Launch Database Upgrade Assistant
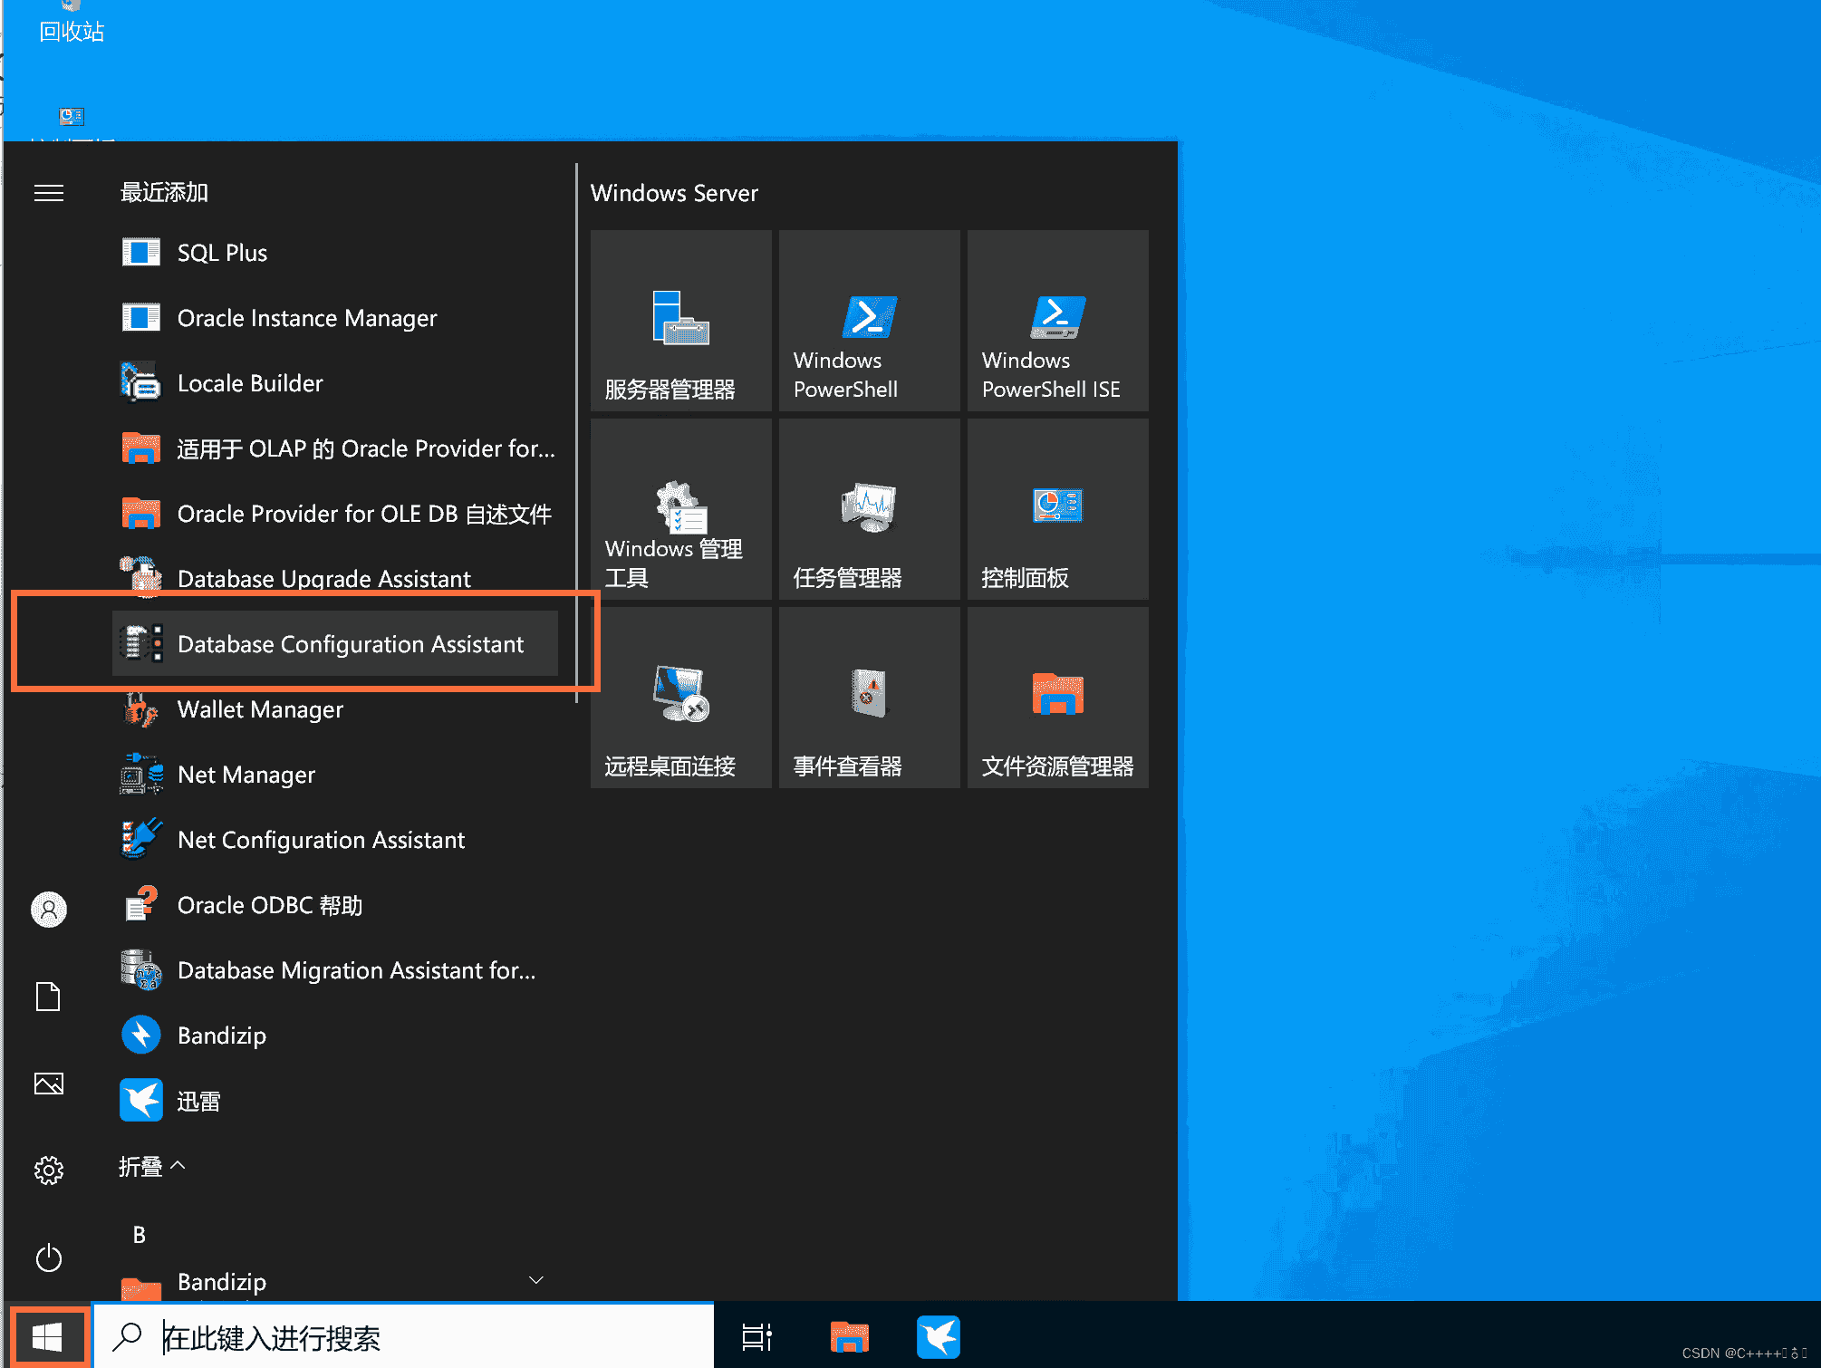This screenshot has width=1821, height=1368. click(335, 579)
